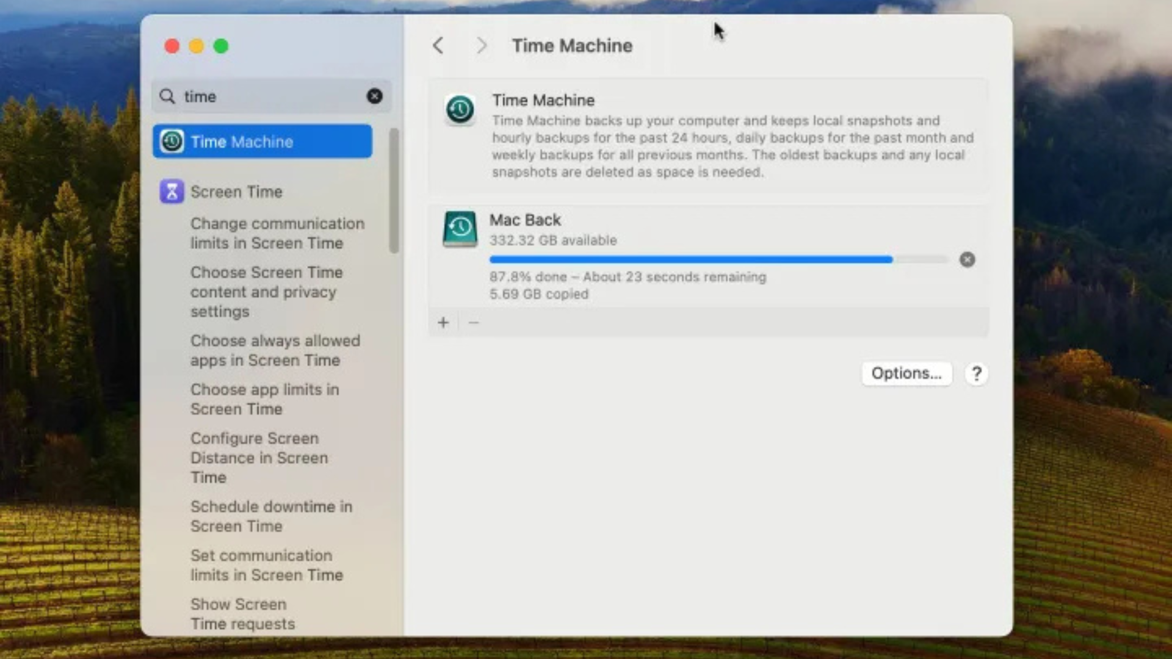
Task: Open Time Machine help question mark
Action: pyautogui.click(x=976, y=373)
